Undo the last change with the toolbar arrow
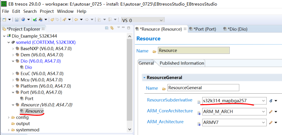This screenshot has height=135, width=282. (52, 19)
